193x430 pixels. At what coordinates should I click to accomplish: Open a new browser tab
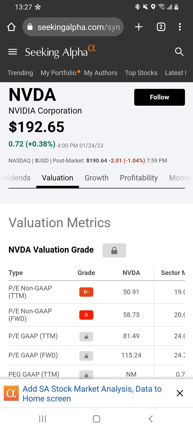(x=139, y=27)
